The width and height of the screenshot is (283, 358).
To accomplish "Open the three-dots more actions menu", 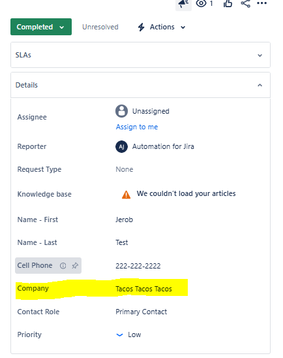I will coord(262,3).
